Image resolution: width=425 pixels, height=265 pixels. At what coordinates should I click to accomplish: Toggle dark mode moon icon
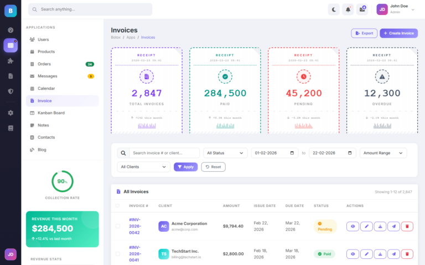[x=334, y=9]
